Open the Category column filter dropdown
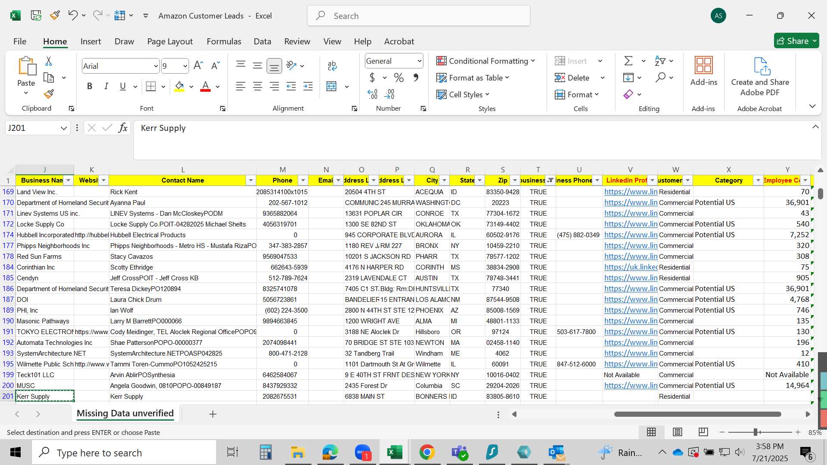 (x=758, y=180)
